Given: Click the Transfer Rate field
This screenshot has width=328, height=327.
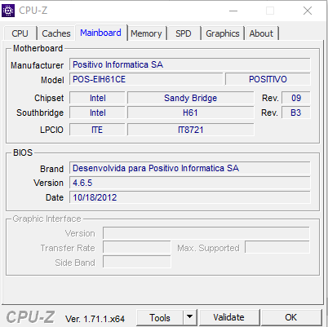Looking at the screenshot, I should coord(137,248).
